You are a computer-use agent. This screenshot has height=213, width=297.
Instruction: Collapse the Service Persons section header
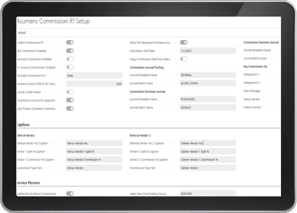coord(28,183)
